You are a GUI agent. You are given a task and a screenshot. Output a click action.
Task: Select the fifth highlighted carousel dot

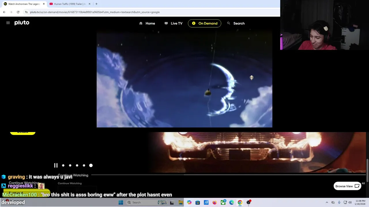pos(91,165)
